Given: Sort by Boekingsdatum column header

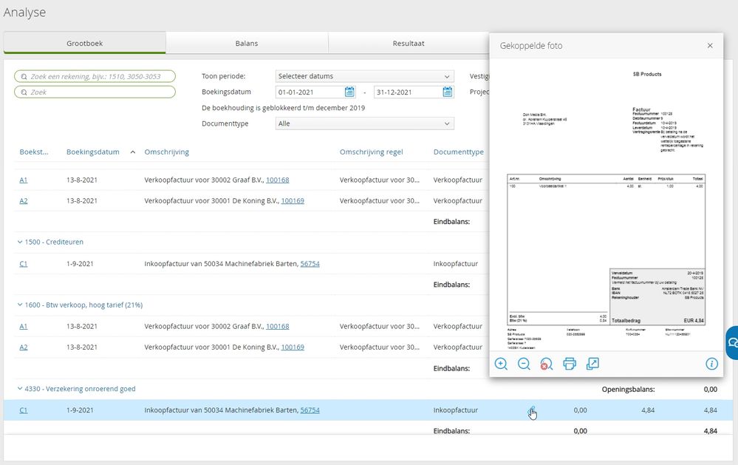Looking at the screenshot, I should [93, 152].
